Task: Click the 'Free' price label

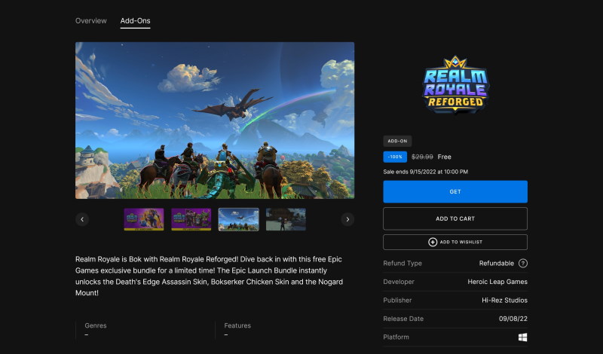Action: (x=444, y=157)
